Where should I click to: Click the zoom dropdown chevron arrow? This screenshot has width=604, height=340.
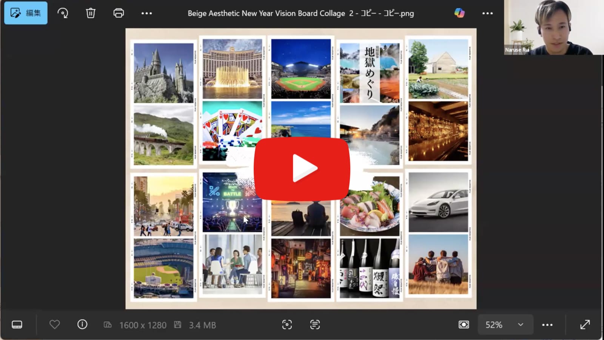click(521, 325)
